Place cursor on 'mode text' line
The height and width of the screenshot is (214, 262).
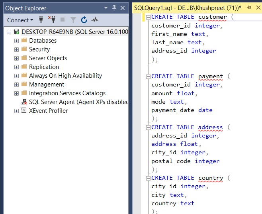(x=169, y=102)
